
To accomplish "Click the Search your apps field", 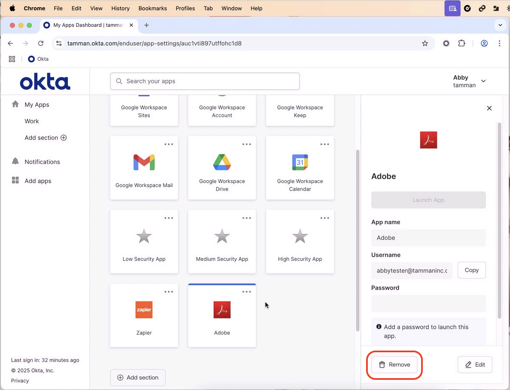I will point(205,81).
